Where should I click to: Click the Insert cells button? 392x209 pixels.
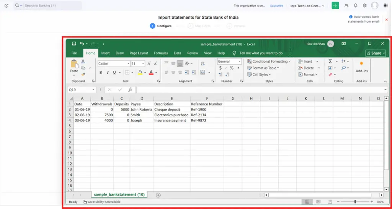point(308,62)
